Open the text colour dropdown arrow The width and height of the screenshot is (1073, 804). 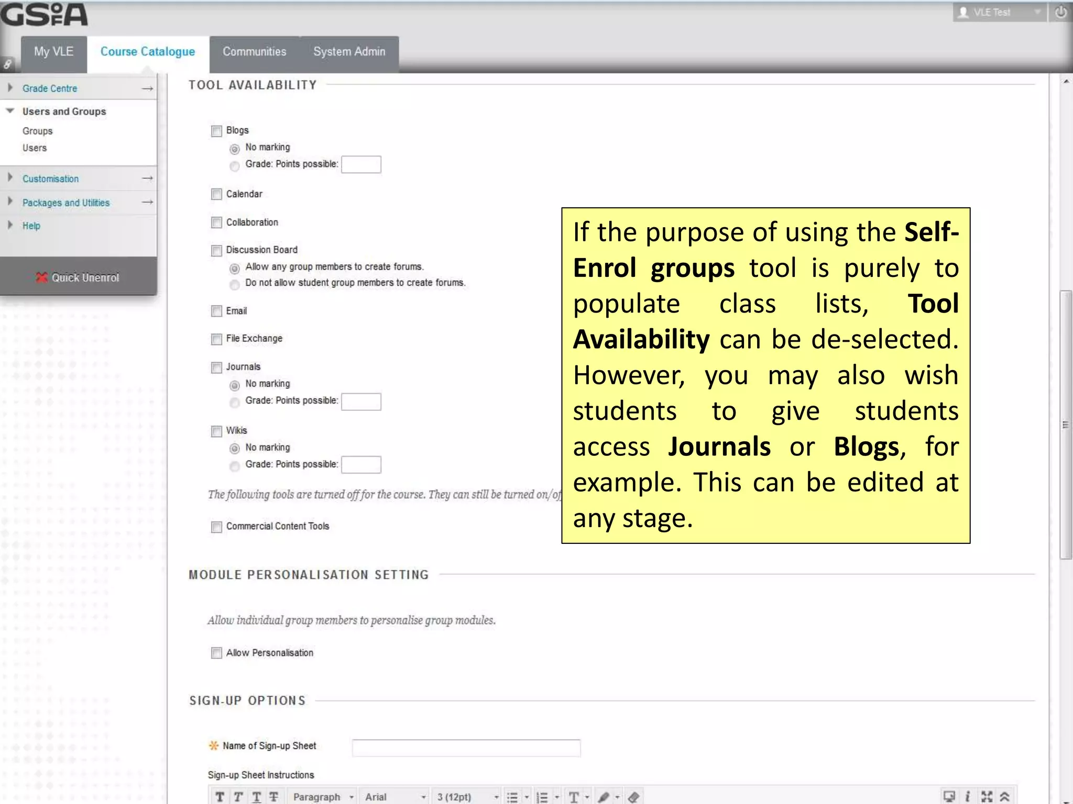click(587, 797)
